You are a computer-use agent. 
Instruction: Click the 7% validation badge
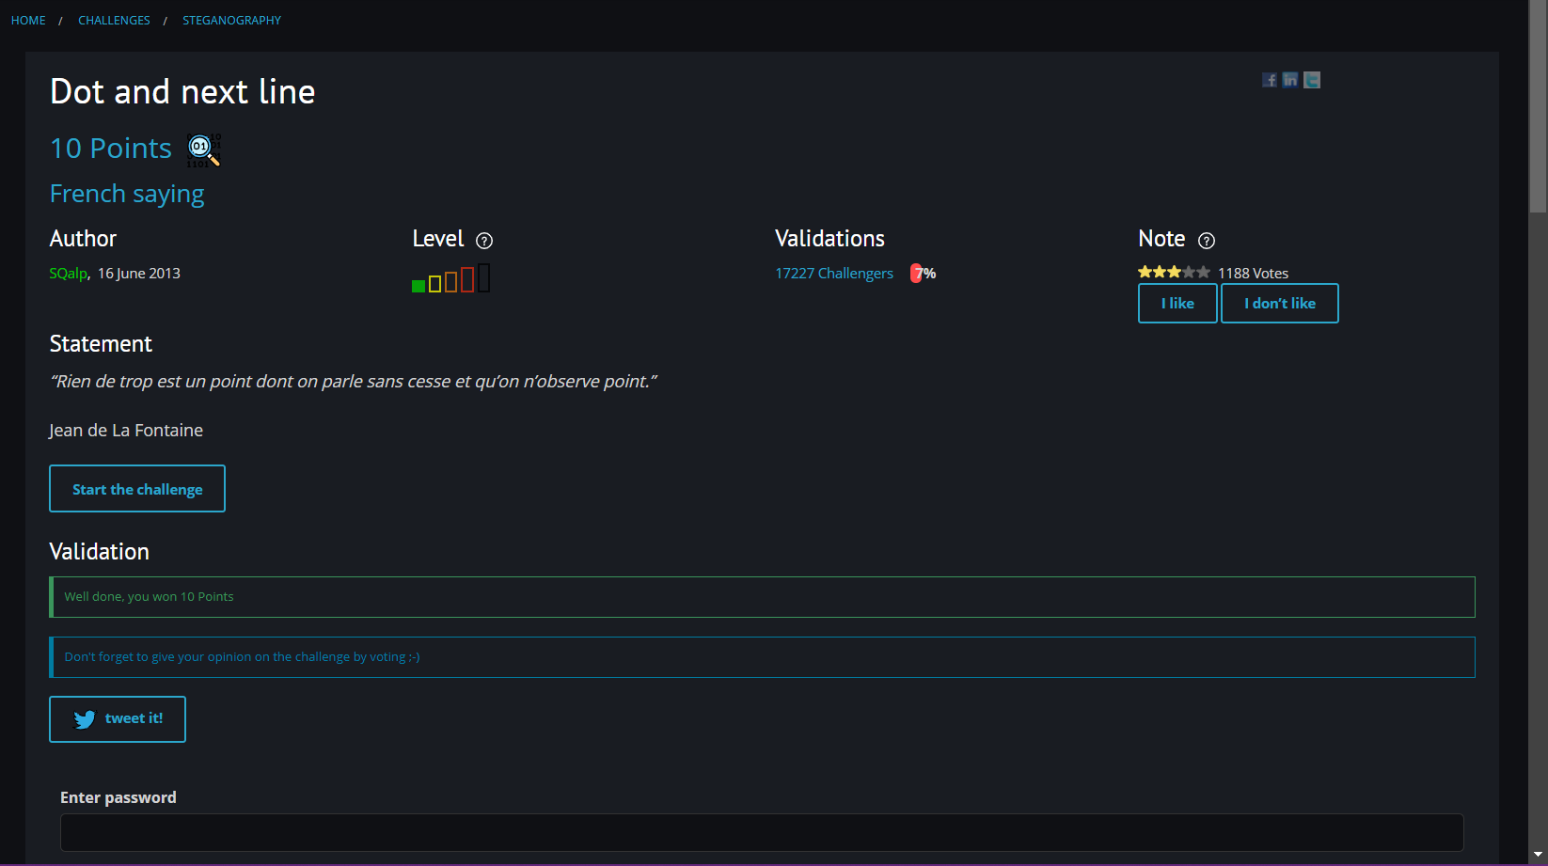coord(924,274)
